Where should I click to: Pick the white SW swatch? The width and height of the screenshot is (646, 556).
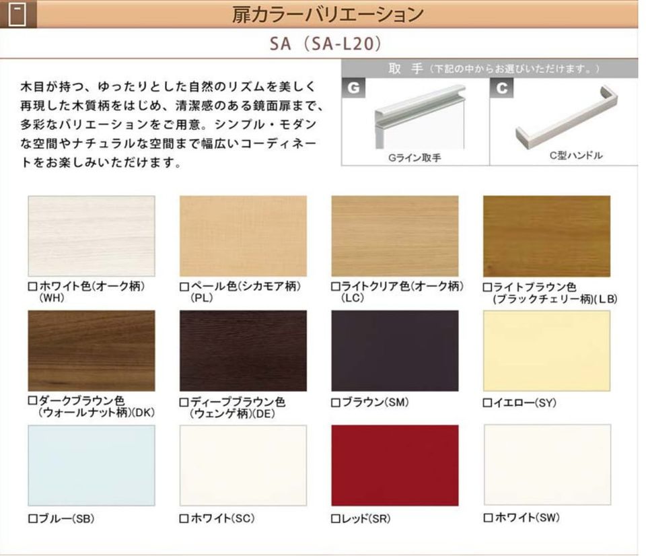[x=547, y=465]
